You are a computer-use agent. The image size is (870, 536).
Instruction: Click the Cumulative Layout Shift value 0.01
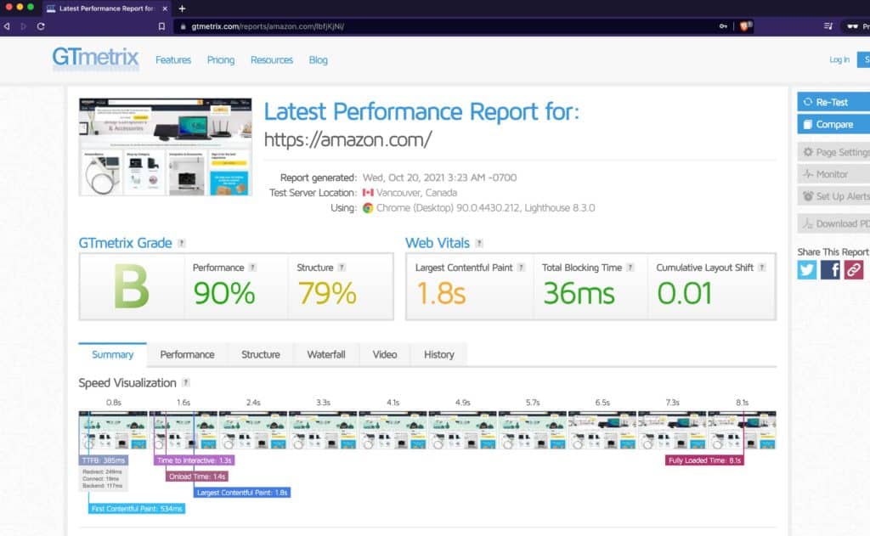pyautogui.click(x=684, y=293)
